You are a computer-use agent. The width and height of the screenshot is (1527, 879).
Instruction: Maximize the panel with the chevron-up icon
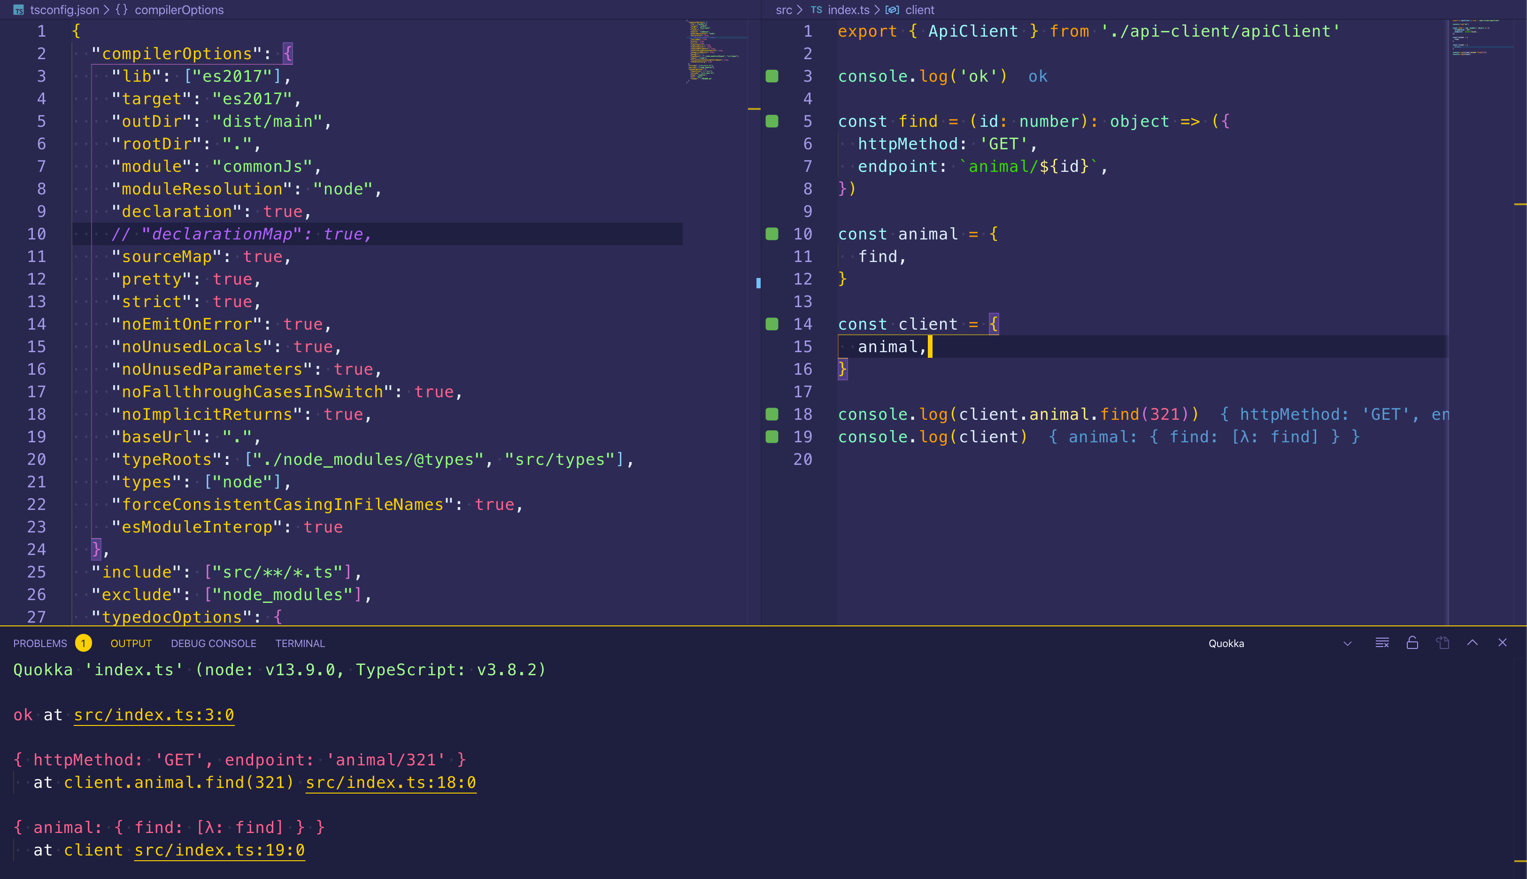(x=1473, y=643)
